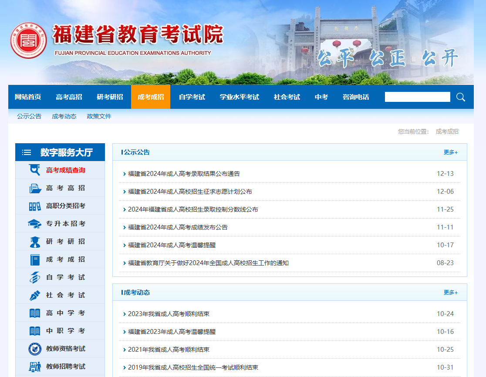The width and height of the screenshot is (486, 377).
Task: Click the pen icon beside 社会考试
Action: tap(35, 295)
